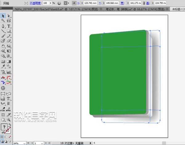Viewport: 185px width, 145px height.
Task: Select the Direct Selection tool
Action: pyautogui.click(x=9, y=16)
